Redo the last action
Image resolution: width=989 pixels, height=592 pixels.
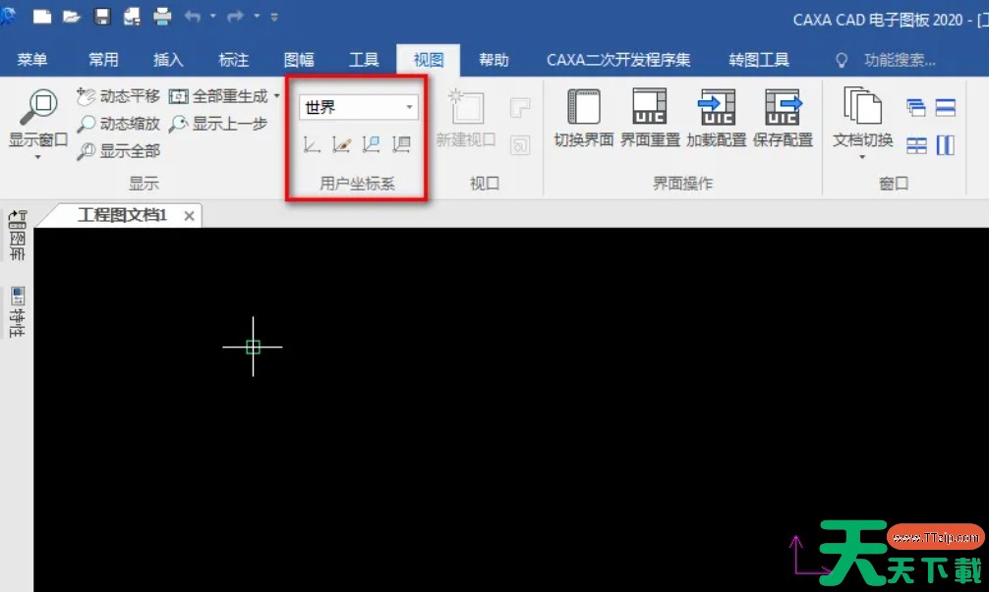(236, 17)
